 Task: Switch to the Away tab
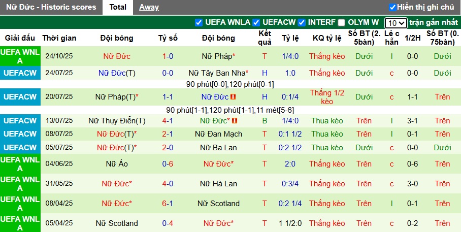[149, 7]
